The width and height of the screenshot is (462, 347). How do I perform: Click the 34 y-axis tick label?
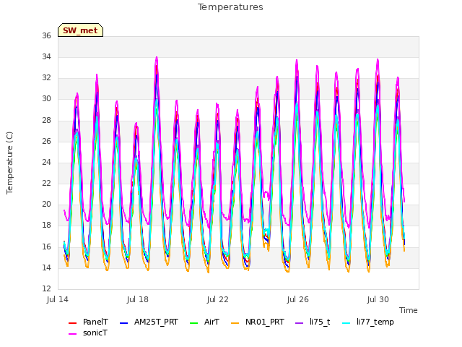[x=46, y=56]
